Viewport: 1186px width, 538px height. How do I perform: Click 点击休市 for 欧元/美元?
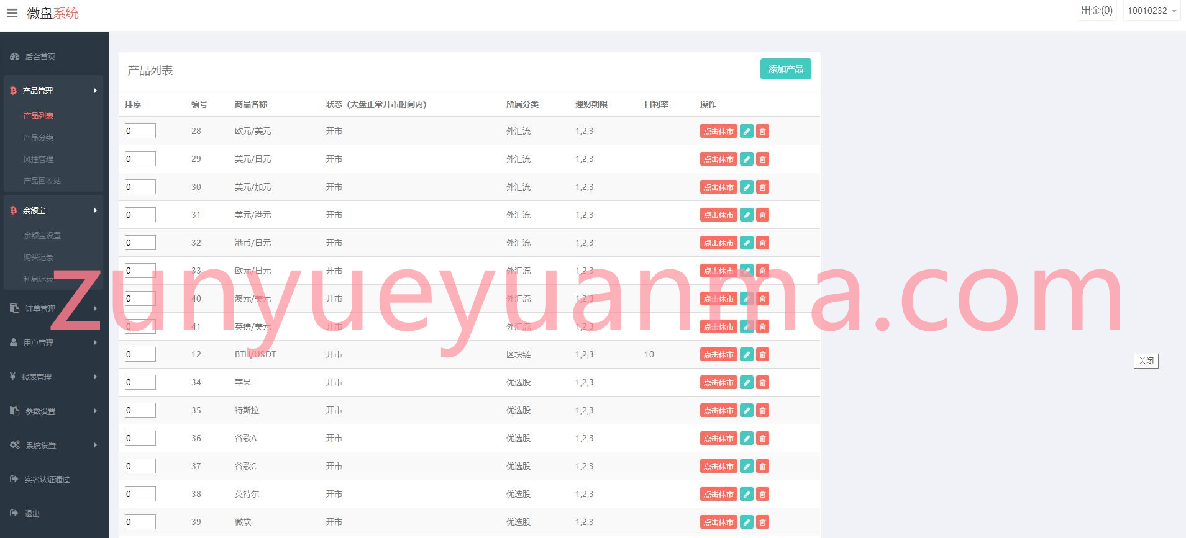(x=718, y=131)
